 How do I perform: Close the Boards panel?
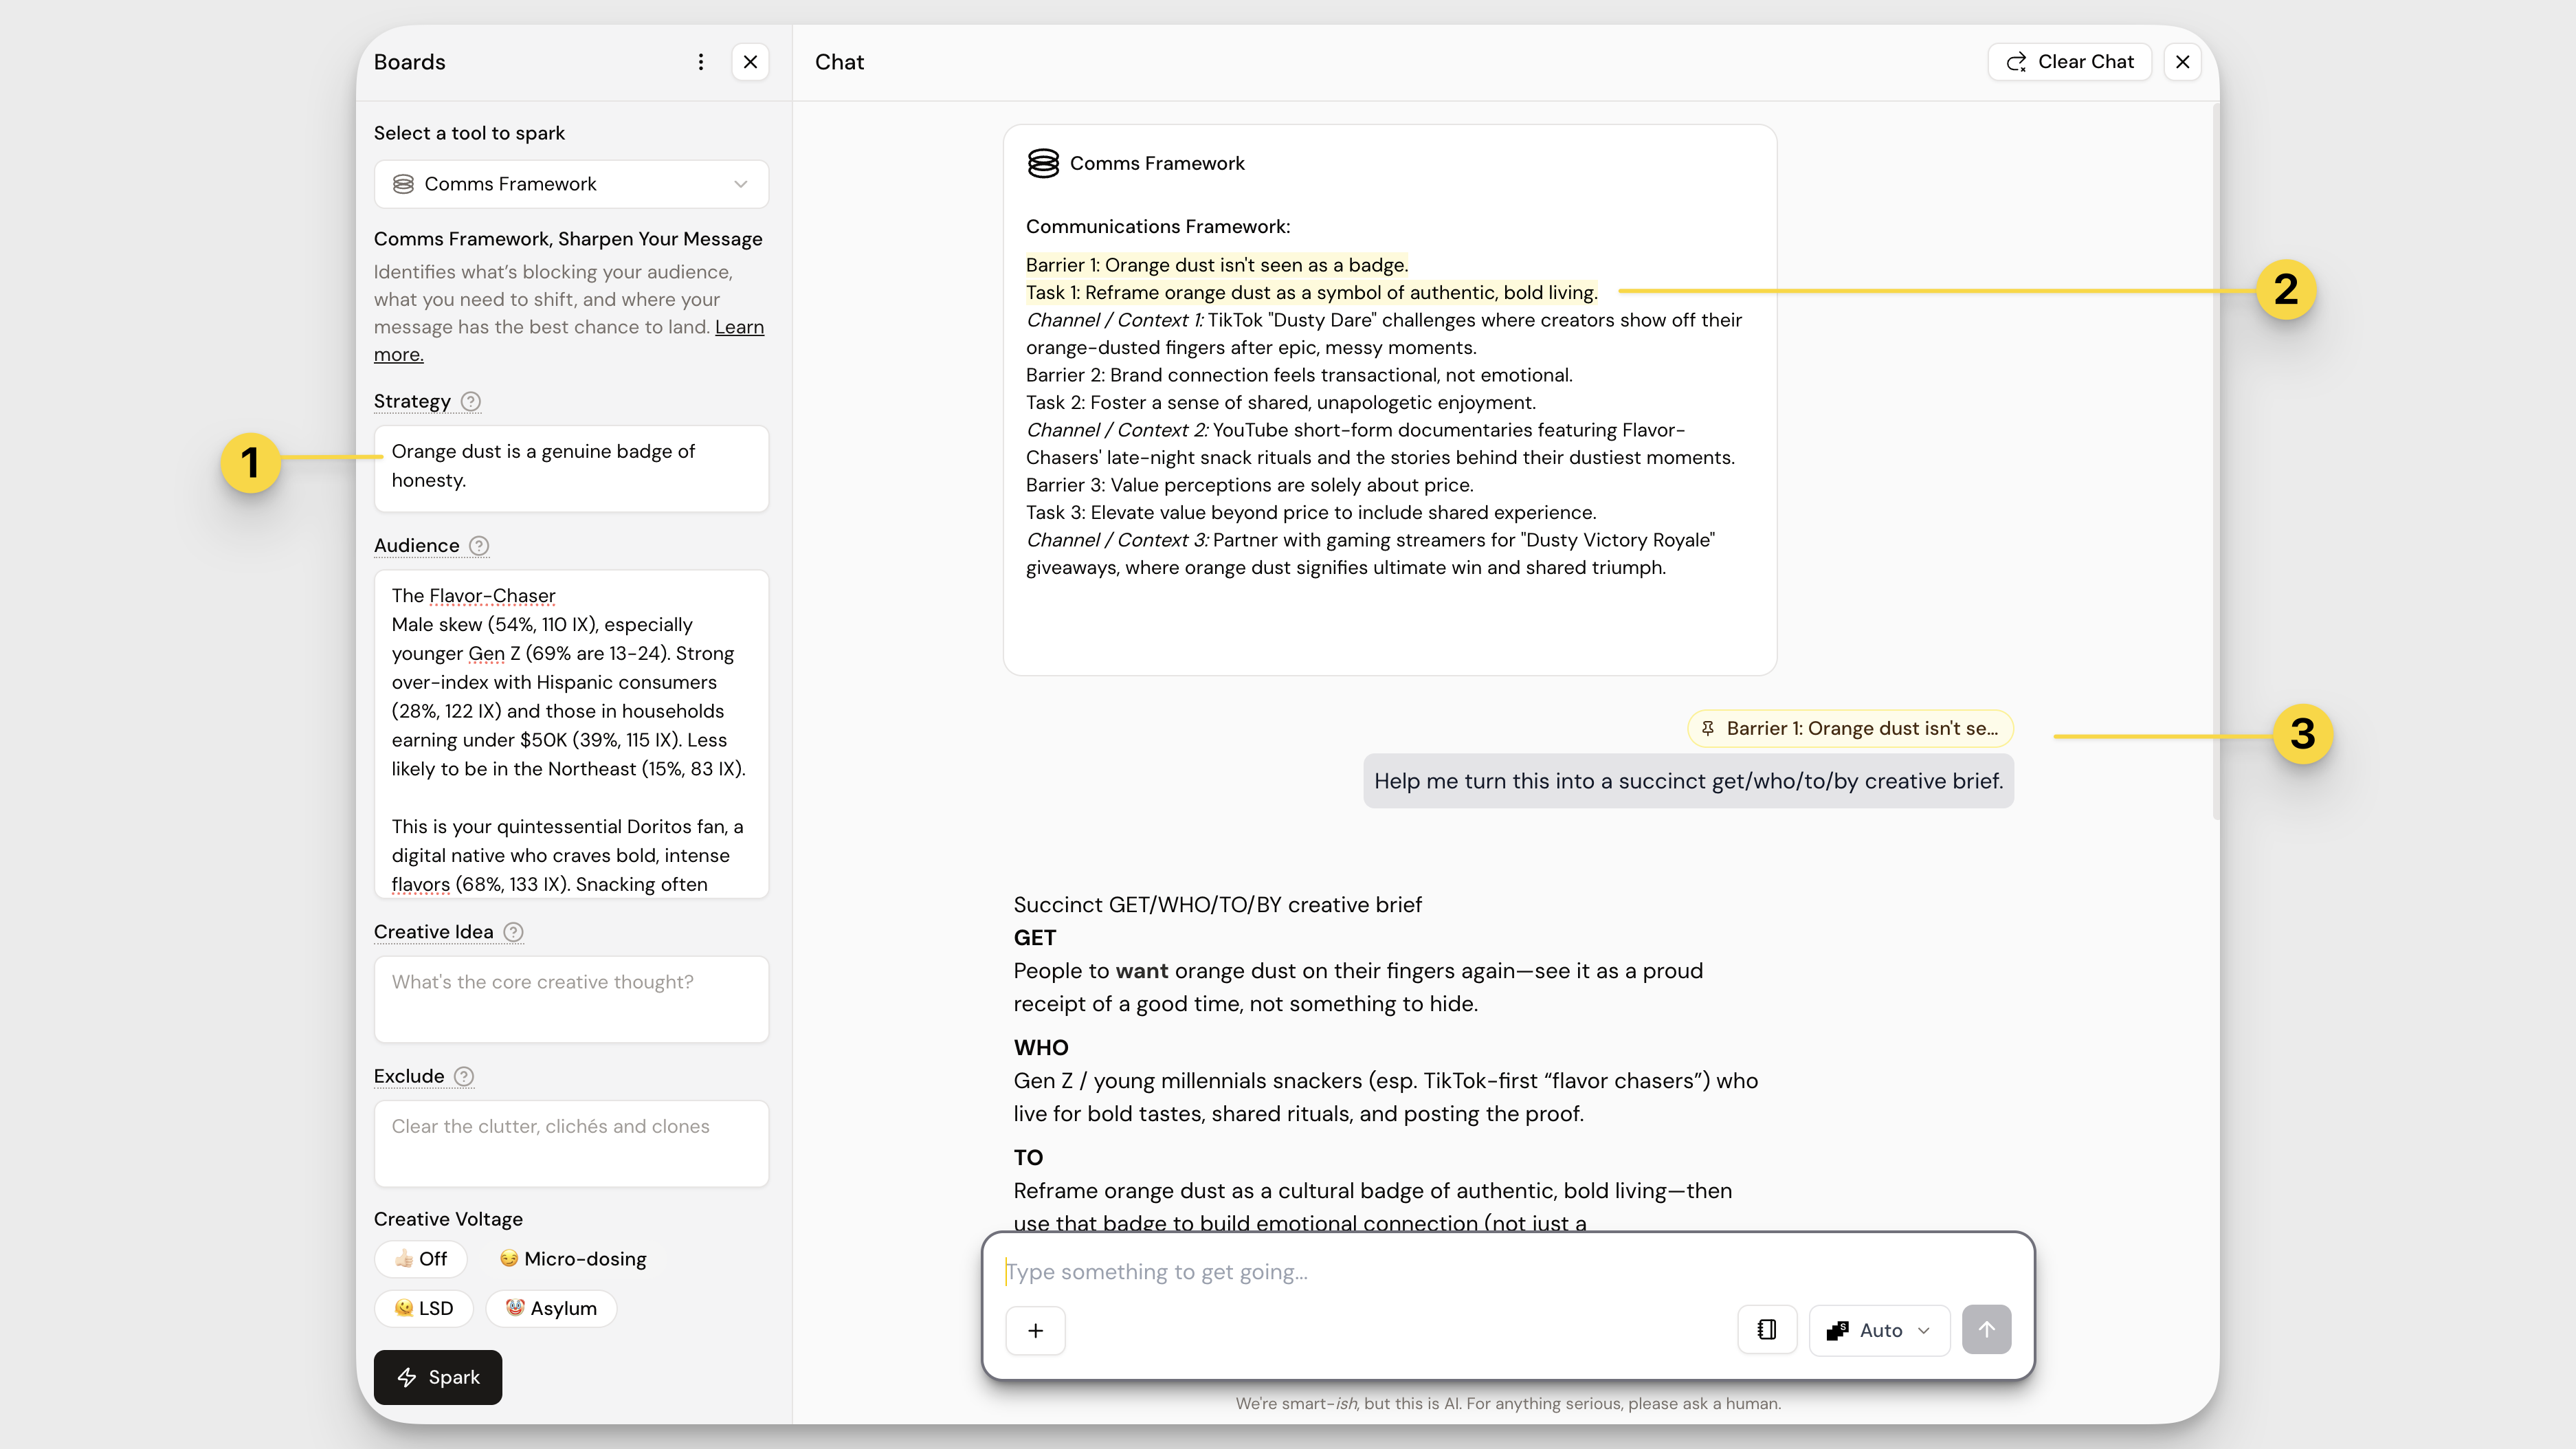(x=750, y=62)
